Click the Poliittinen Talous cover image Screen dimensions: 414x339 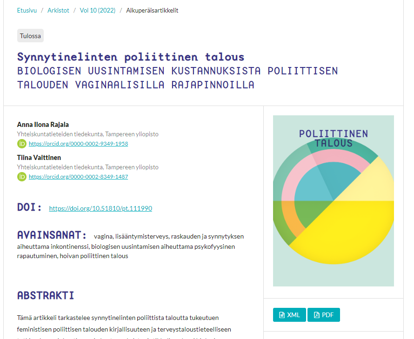point(333,201)
